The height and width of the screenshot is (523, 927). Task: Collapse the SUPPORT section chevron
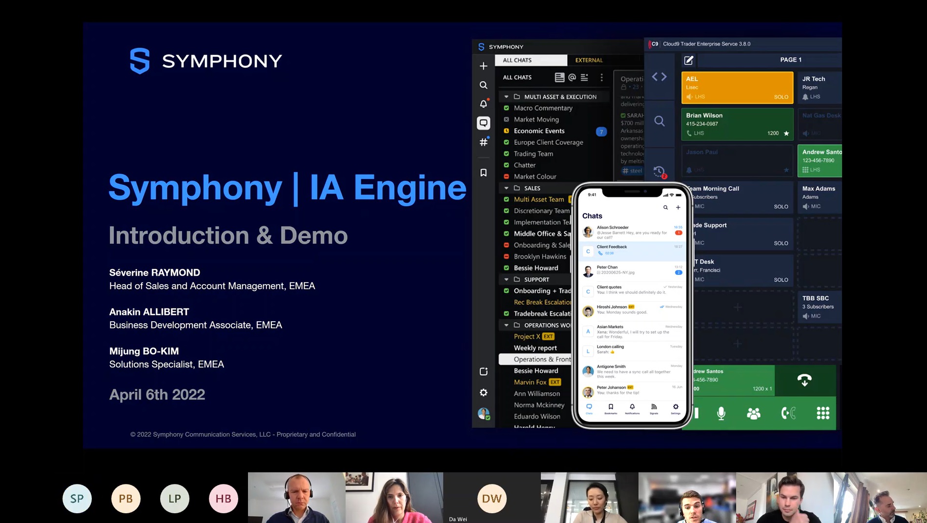[x=506, y=279]
